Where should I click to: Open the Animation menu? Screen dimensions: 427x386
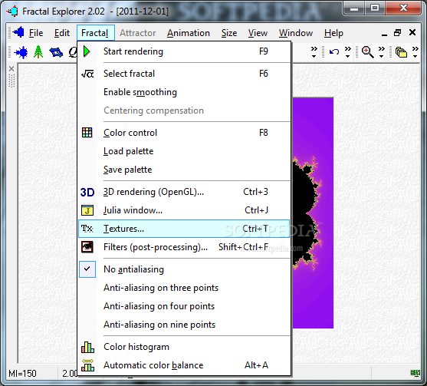(189, 33)
